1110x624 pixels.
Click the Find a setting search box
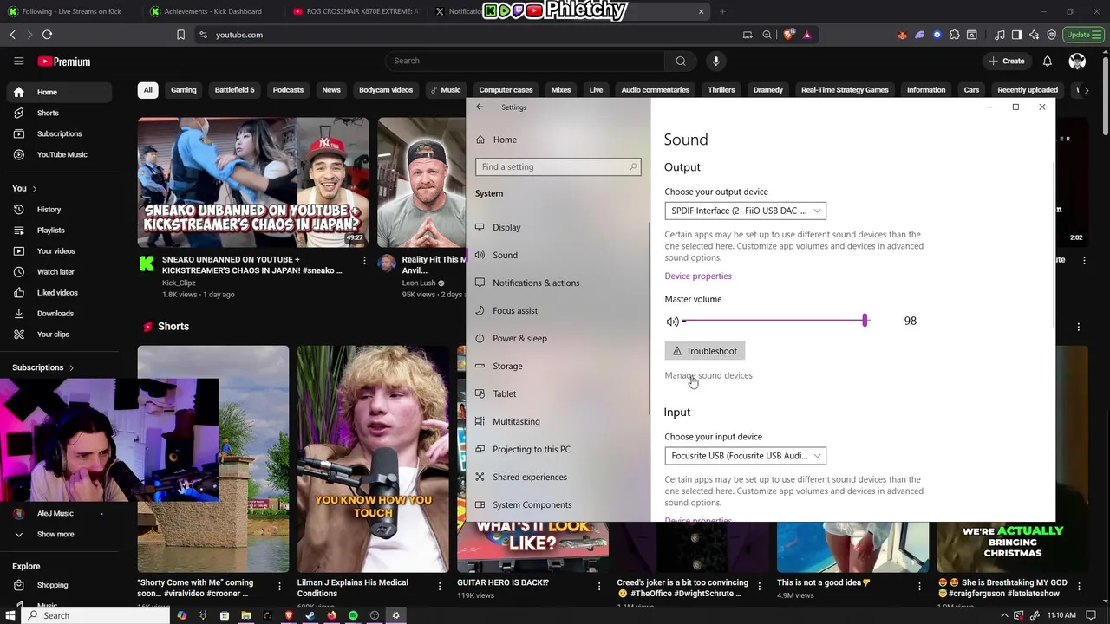click(558, 166)
